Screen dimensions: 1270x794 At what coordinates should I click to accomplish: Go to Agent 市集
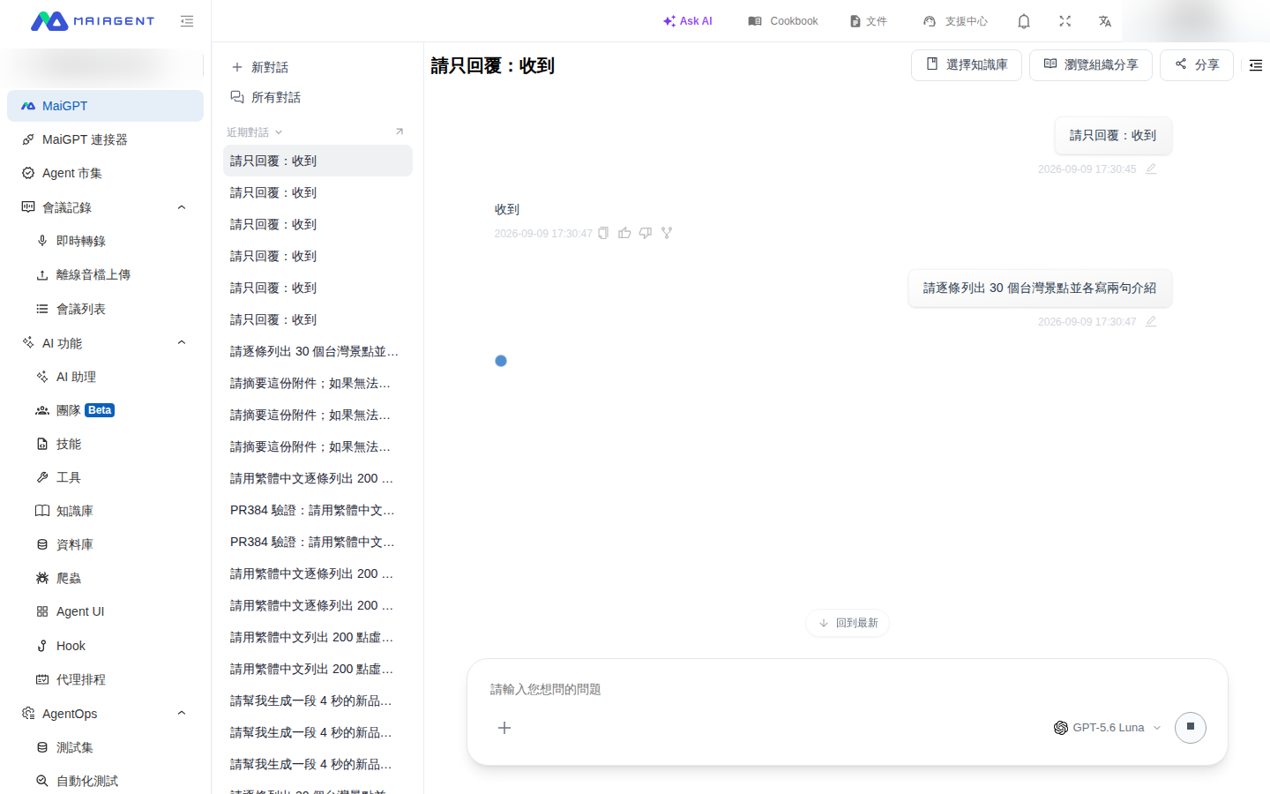105,173
